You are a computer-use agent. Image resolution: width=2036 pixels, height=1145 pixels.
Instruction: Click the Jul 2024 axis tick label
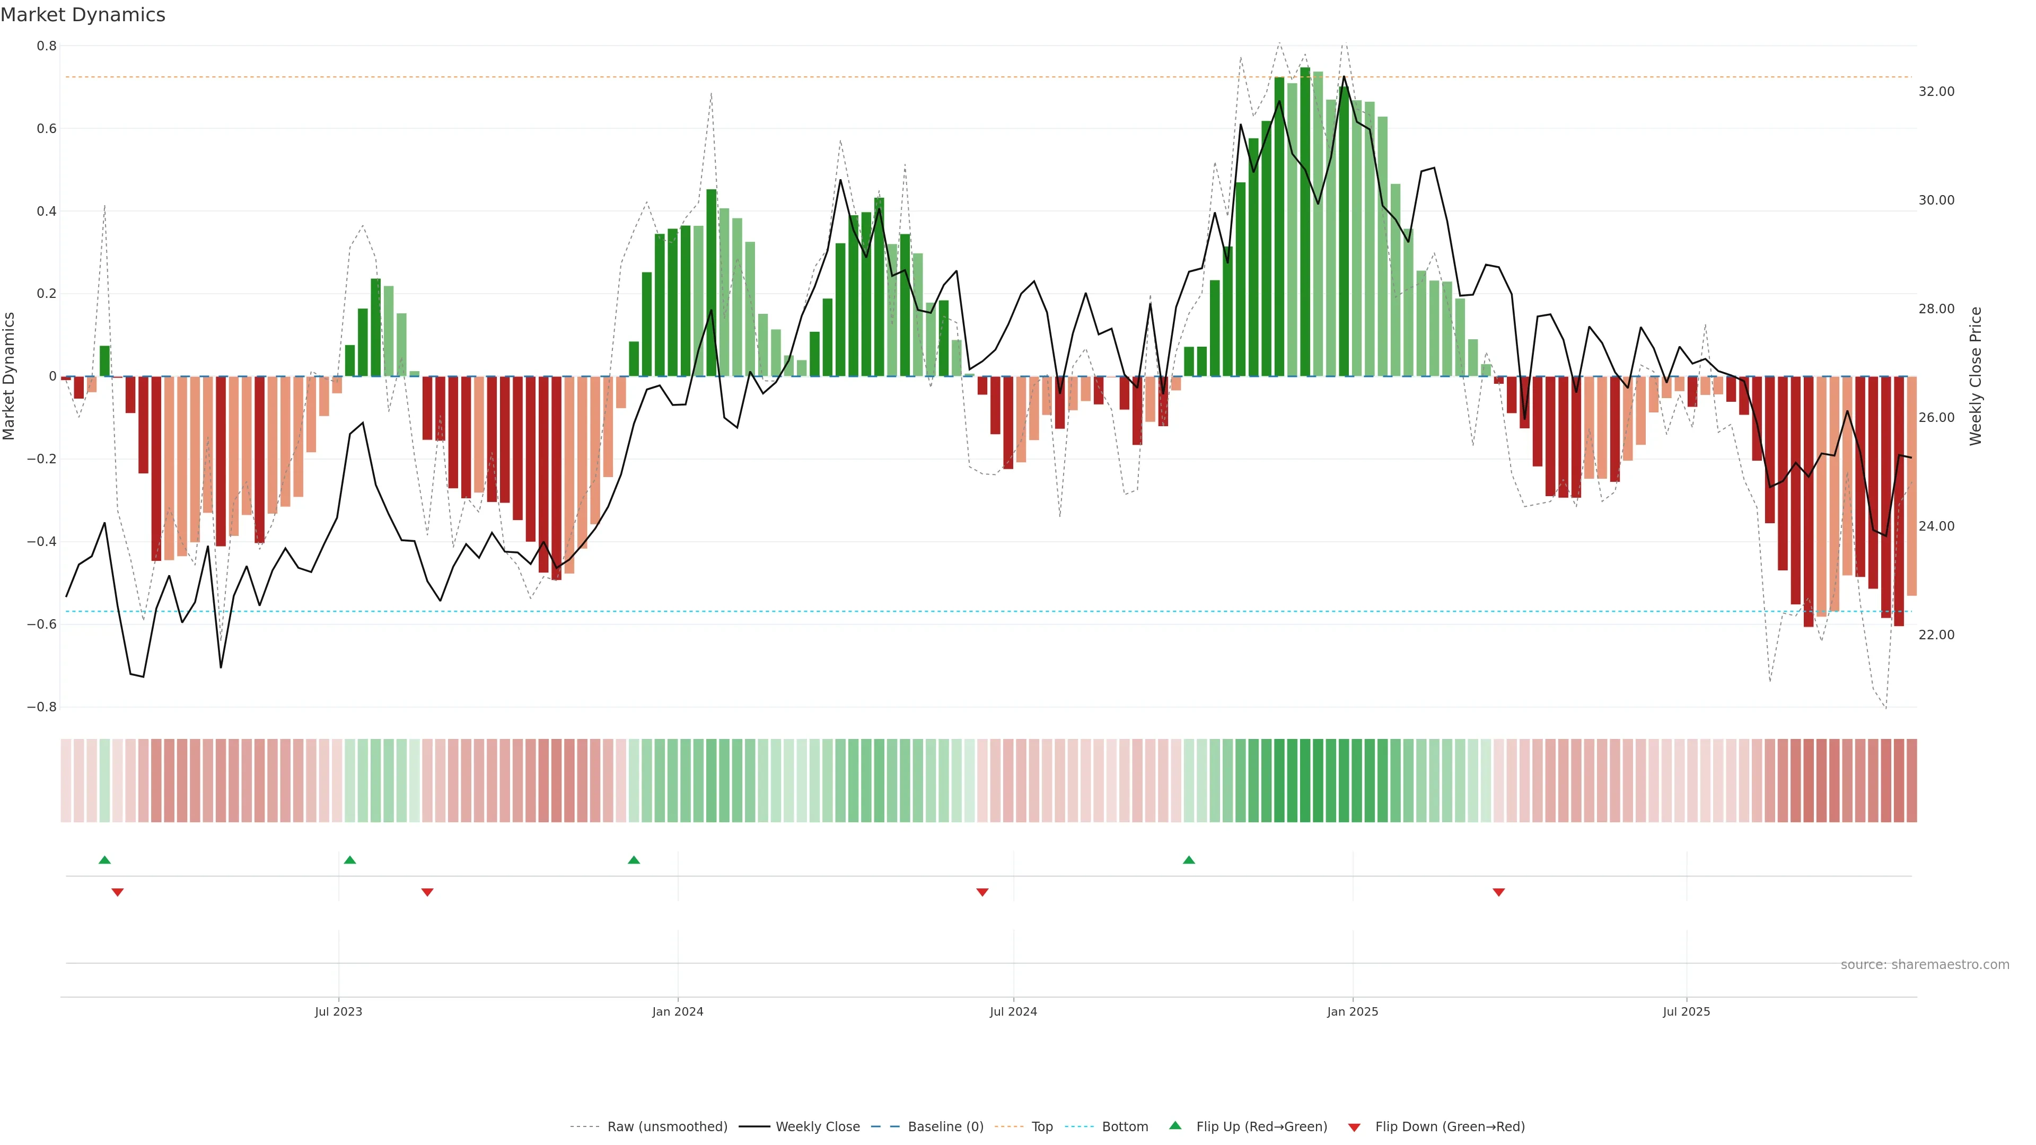coord(1013,1011)
